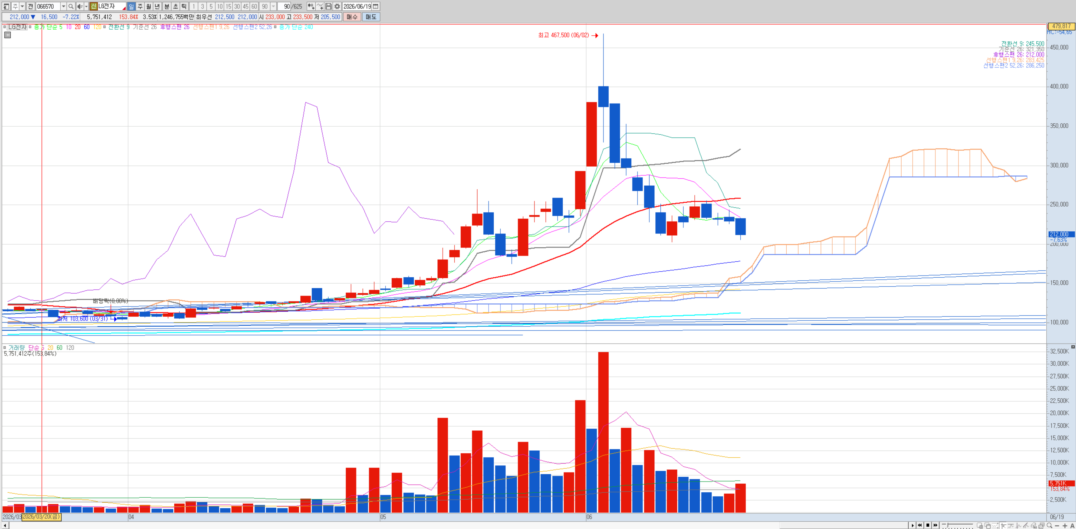Select the 틱 tick period tab

point(184,6)
